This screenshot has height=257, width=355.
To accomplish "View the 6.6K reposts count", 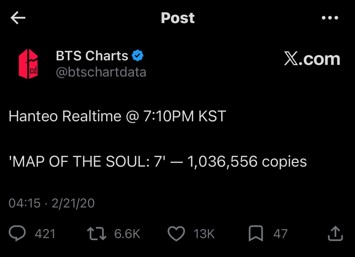I will [x=127, y=234].
